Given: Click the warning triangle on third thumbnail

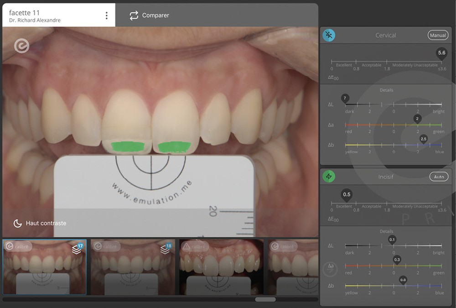Looking at the screenshot, I should [x=186, y=247].
